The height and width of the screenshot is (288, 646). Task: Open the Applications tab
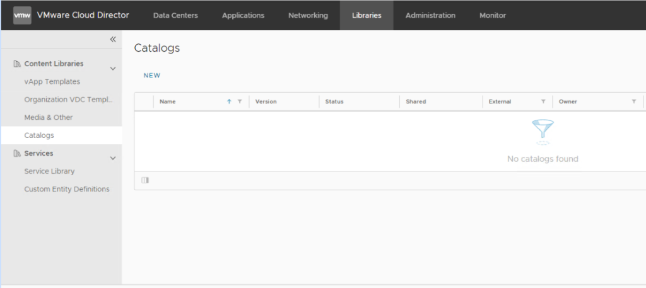pyautogui.click(x=243, y=15)
